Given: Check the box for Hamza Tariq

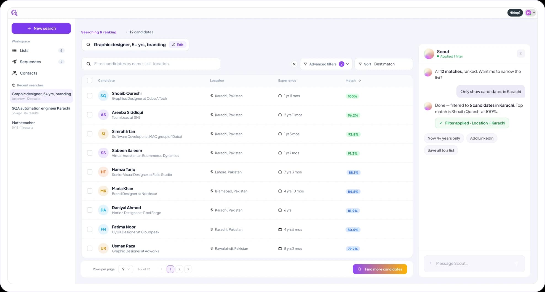Looking at the screenshot, I should (x=90, y=172).
